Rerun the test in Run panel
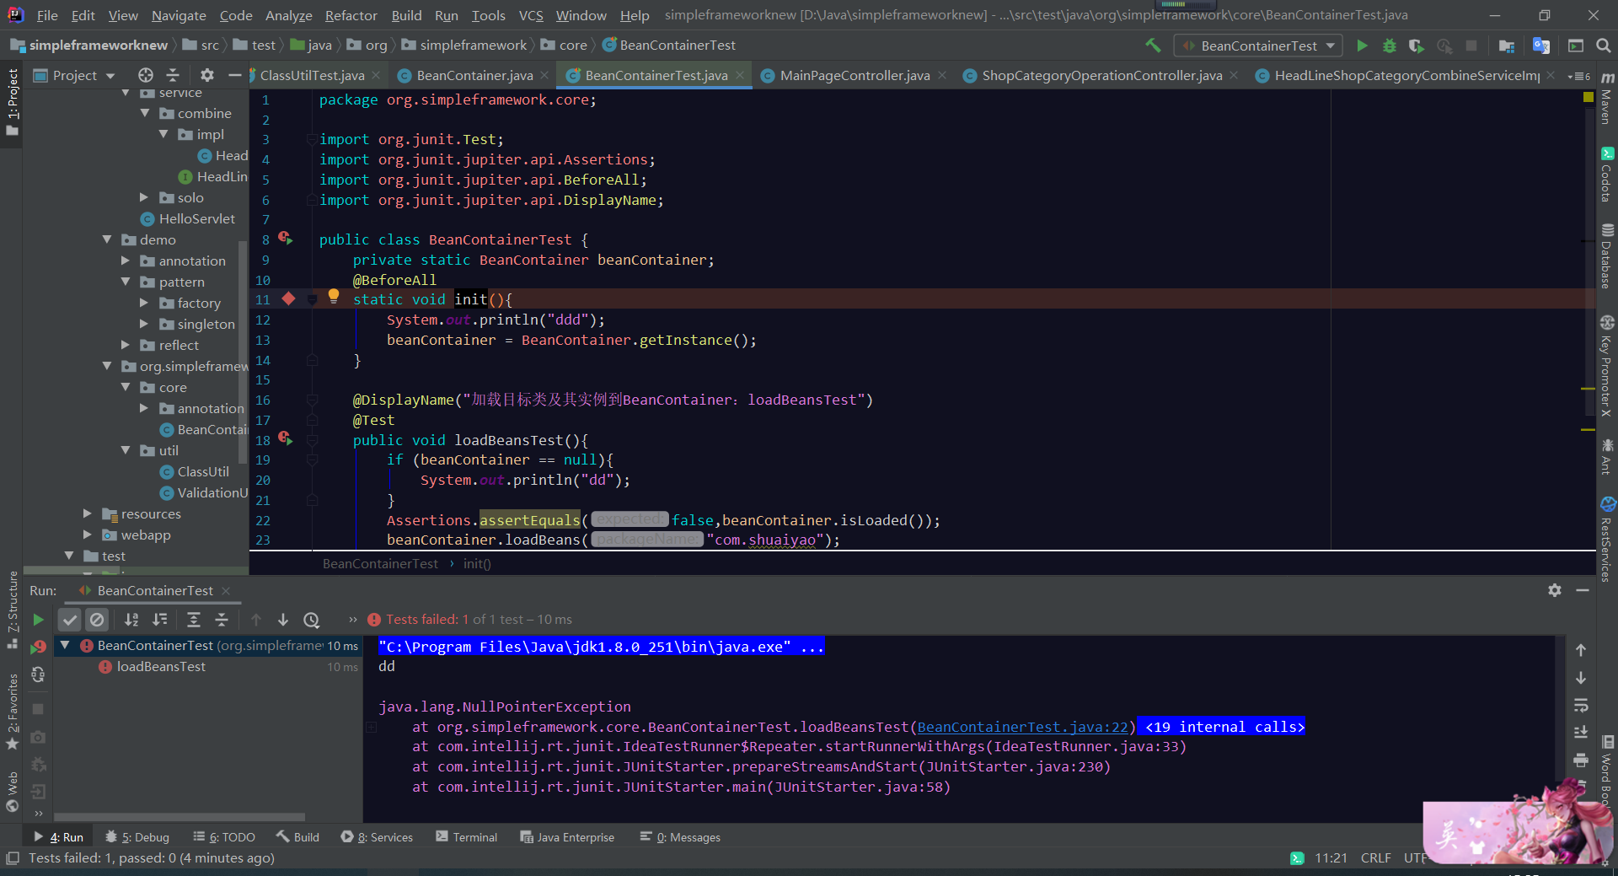Screen dimensions: 1618x876 (38, 620)
